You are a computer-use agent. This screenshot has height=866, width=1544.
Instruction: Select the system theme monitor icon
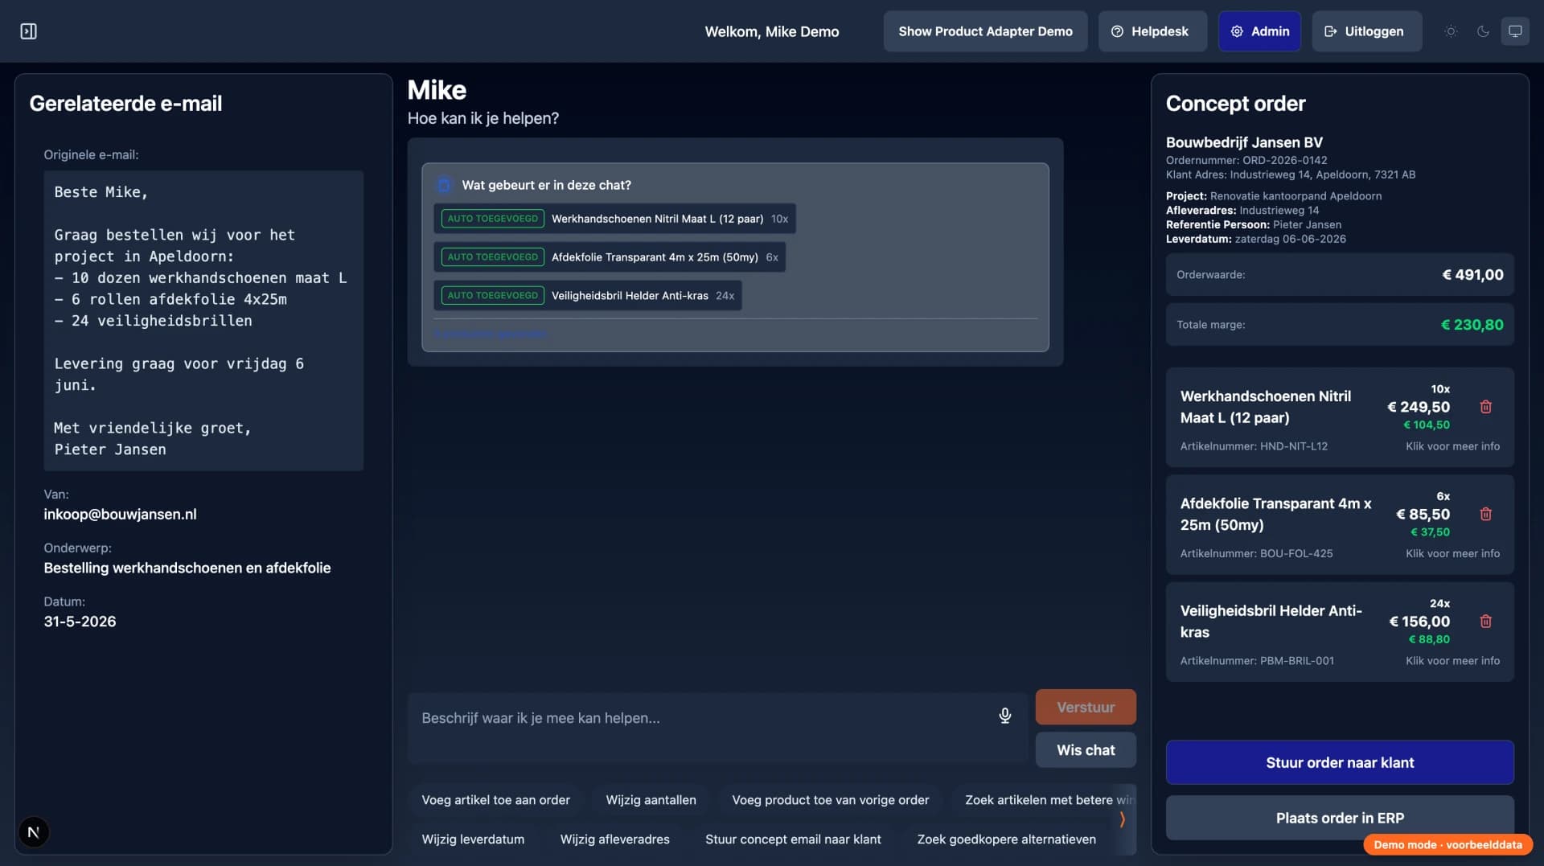tap(1515, 31)
